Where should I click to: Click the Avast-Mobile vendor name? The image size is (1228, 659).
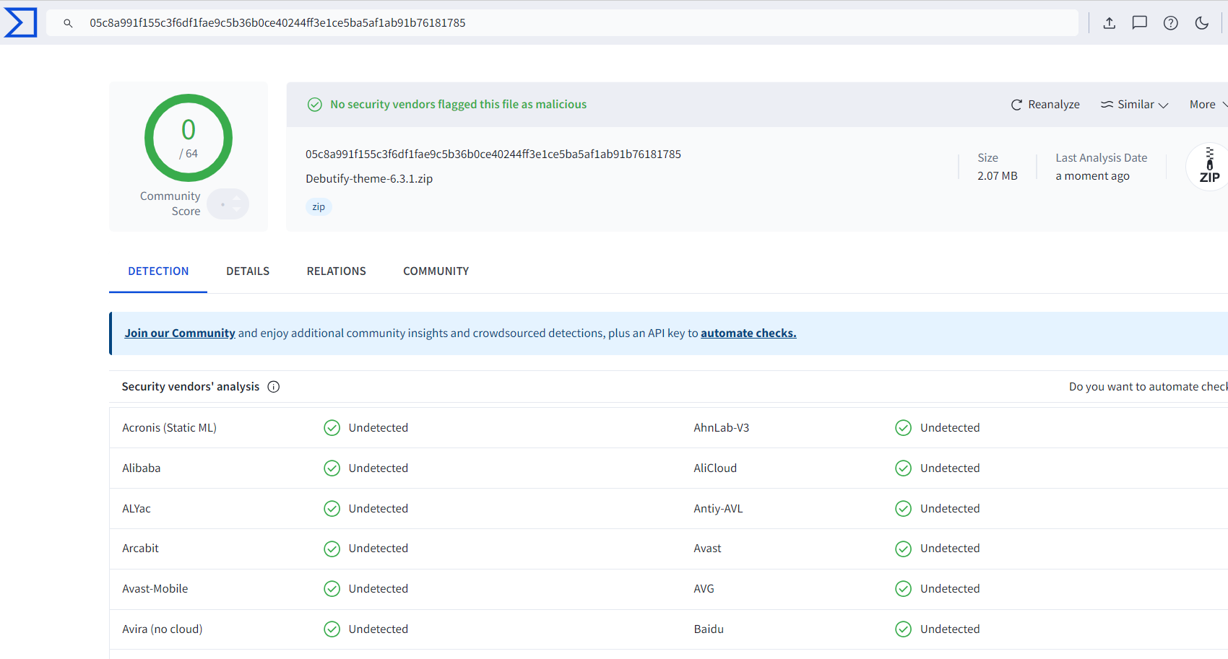click(x=155, y=589)
